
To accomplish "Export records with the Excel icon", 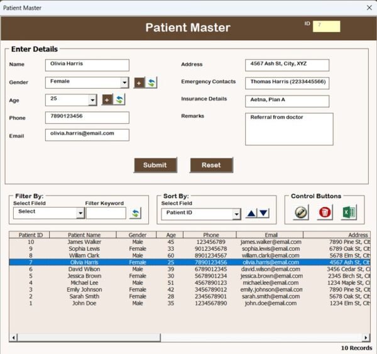I will [349, 213].
